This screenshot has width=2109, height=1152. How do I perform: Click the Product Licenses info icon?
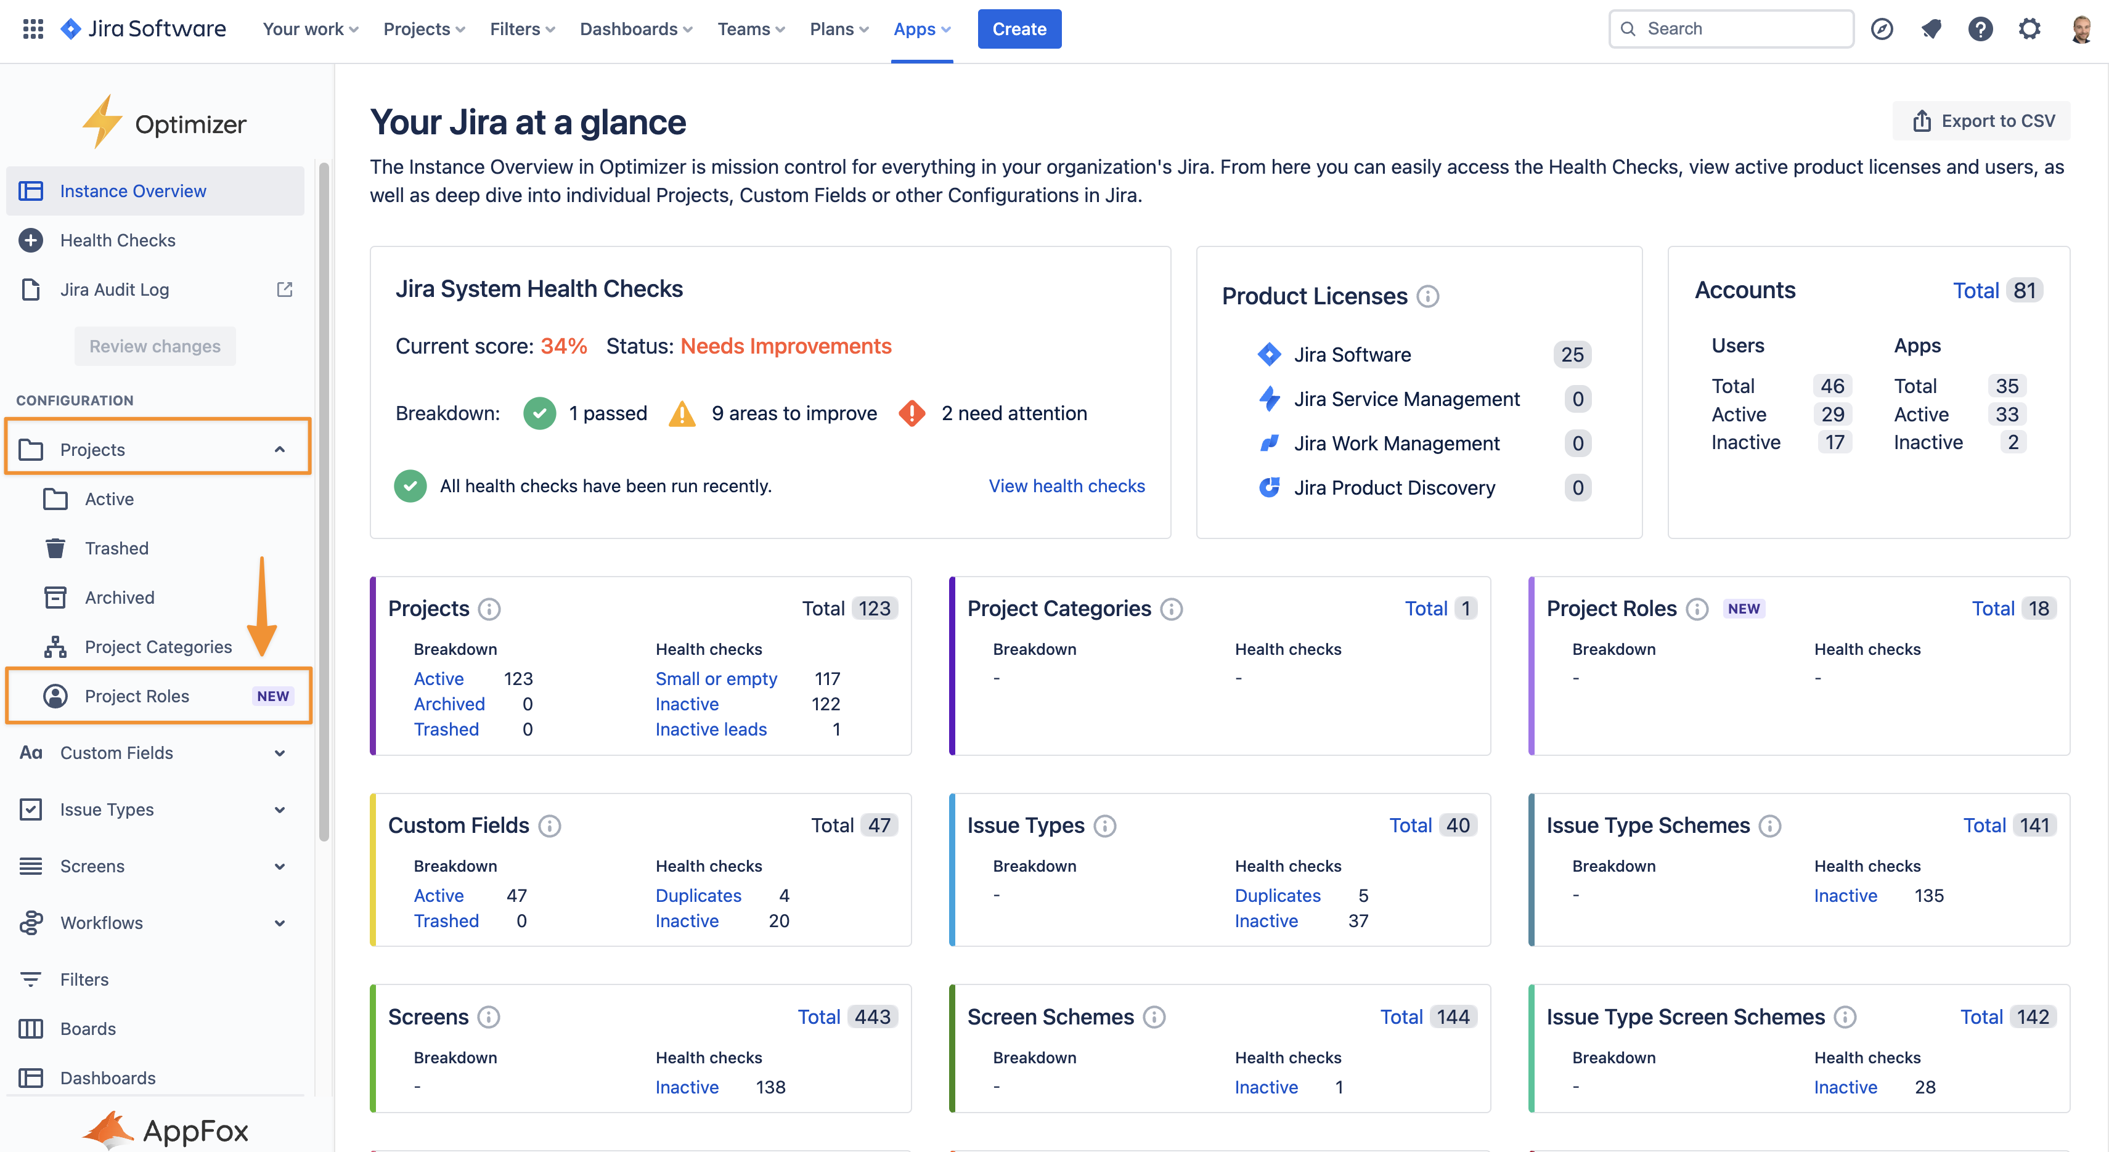point(1427,296)
